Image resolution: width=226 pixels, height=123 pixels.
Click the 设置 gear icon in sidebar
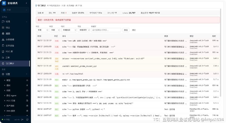(x=3, y=74)
